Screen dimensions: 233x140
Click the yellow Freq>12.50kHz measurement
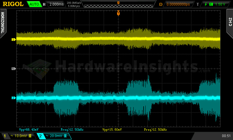pos(155,129)
